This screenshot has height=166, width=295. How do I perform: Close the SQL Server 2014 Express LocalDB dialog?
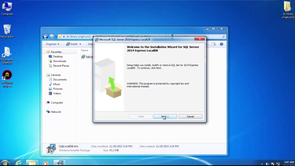coord(200,39)
